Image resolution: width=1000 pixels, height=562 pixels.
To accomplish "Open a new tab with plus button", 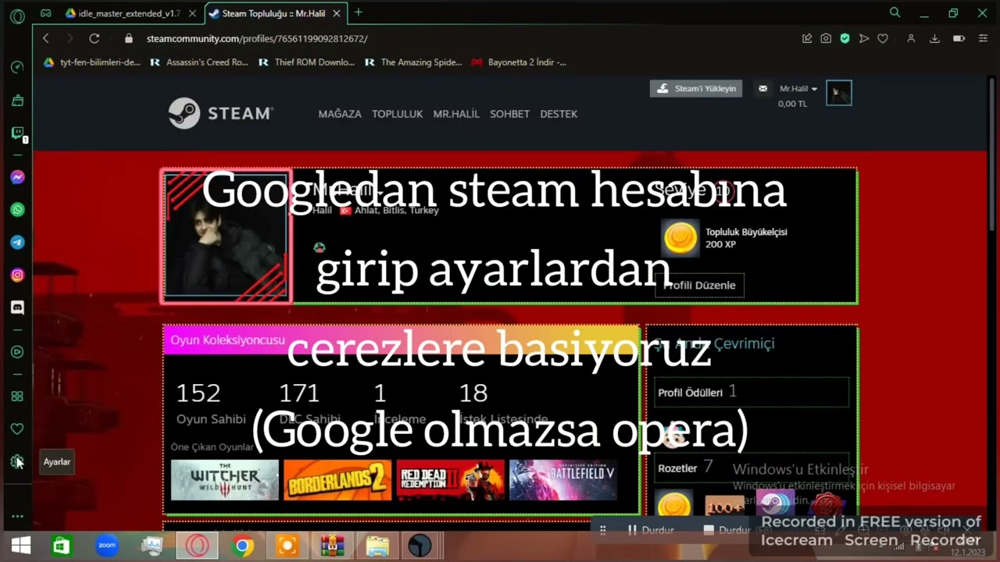I will click(x=359, y=12).
